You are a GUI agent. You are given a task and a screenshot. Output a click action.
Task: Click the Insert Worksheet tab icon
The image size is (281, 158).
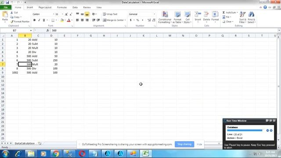pos(40,144)
